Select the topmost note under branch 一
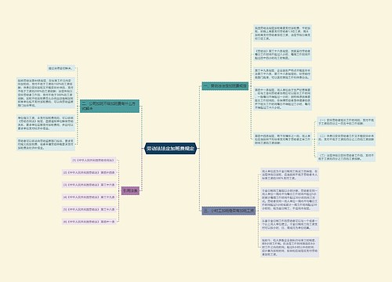The image size is (392, 282). [282, 33]
